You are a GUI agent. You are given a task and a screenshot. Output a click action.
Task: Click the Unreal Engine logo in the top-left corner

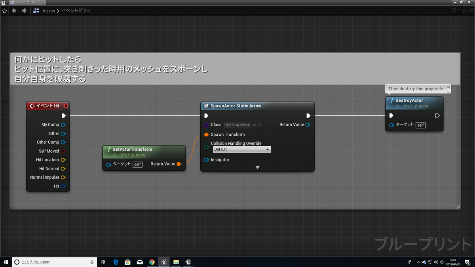tap(4, 2)
